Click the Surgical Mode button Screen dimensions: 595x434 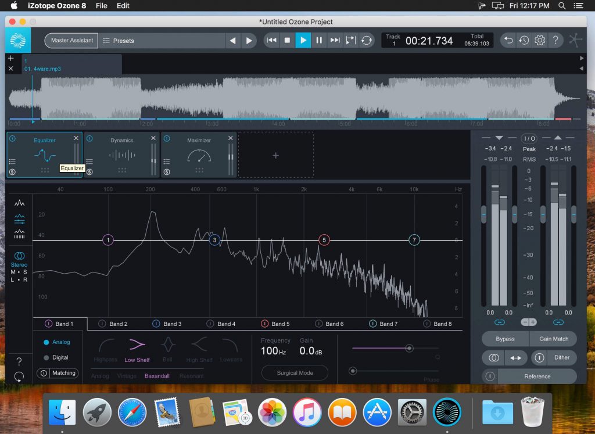(294, 372)
